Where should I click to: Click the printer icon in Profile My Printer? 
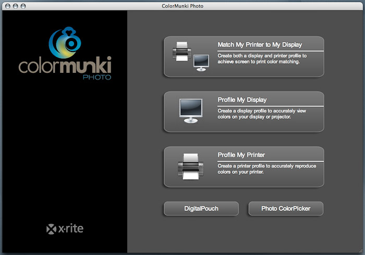coord(191,167)
